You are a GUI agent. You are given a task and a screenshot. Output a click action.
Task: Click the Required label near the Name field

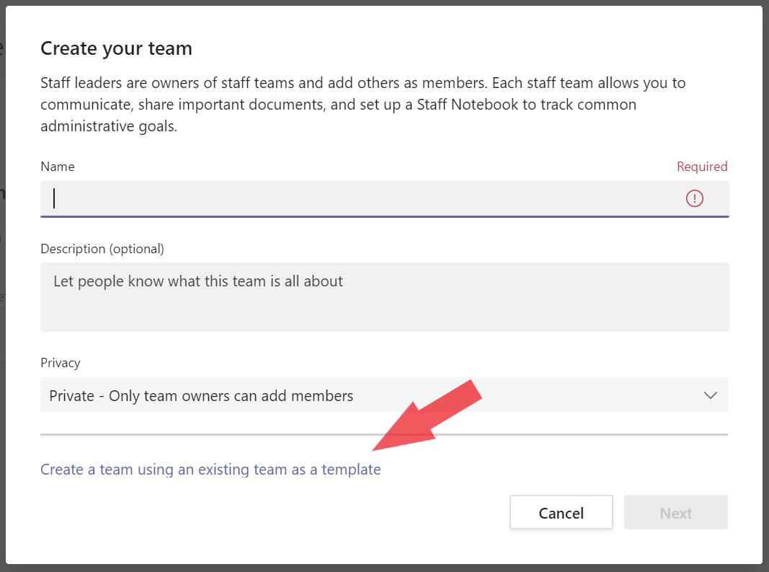pos(702,166)
